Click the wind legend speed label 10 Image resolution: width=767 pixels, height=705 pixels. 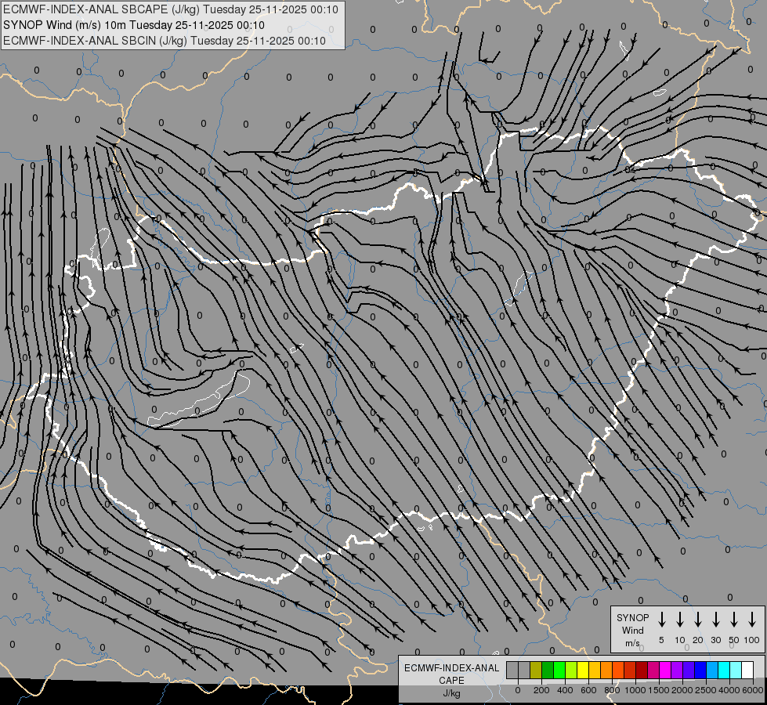click(x=680, y=640)
